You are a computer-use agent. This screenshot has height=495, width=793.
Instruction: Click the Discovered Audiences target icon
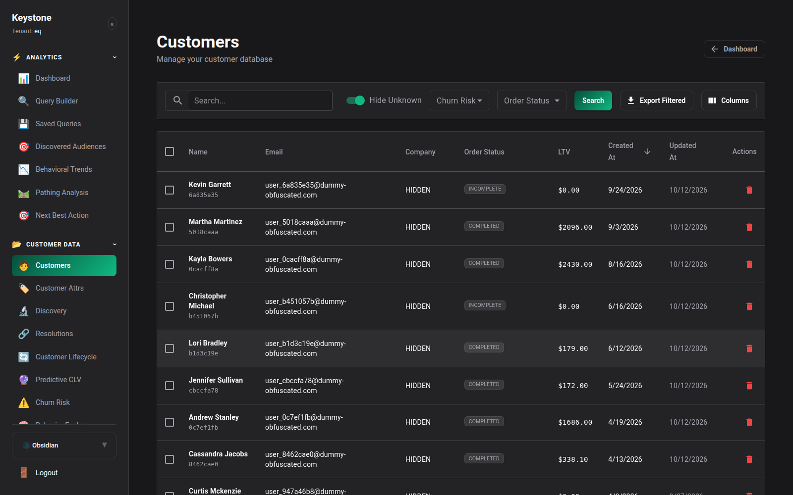point(24,147)
